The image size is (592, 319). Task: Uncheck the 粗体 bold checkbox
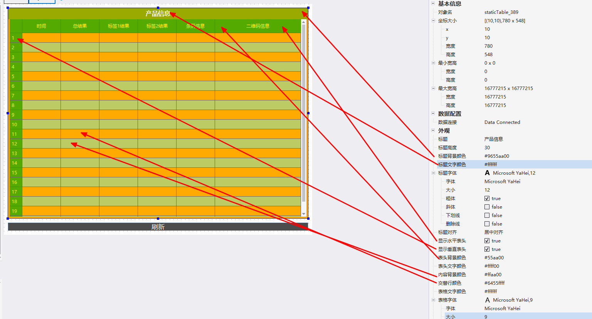pyautogui.click(x=487, y=199)
